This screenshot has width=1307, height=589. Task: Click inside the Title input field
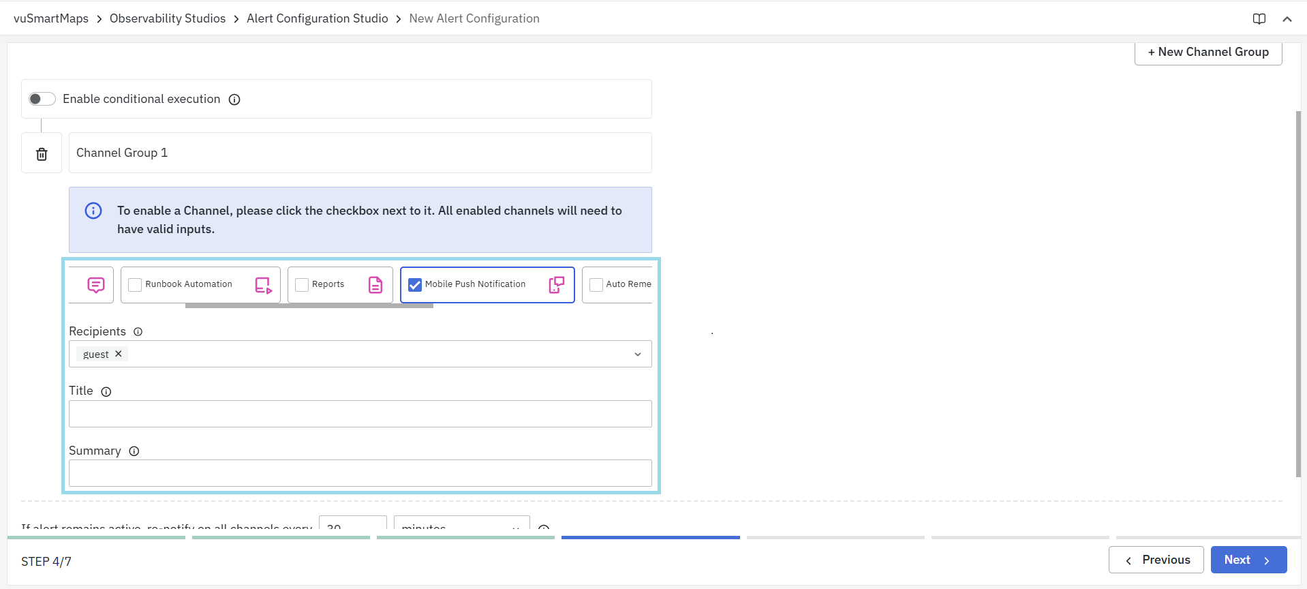point(360,414)
